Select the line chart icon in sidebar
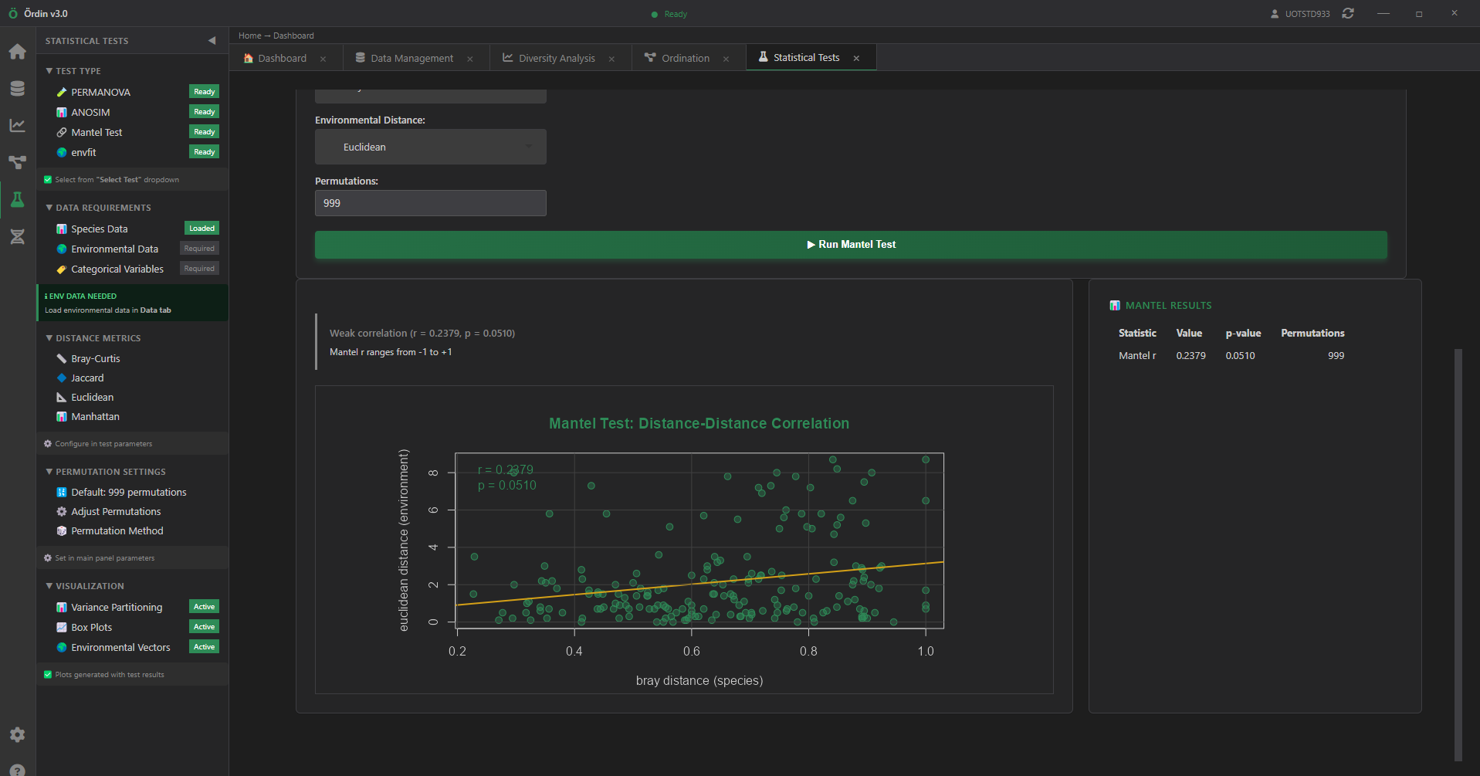Screen dimensions: 1480x776 point(17,125)
